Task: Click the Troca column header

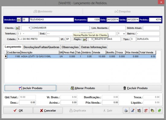Action: click(120, 52)
